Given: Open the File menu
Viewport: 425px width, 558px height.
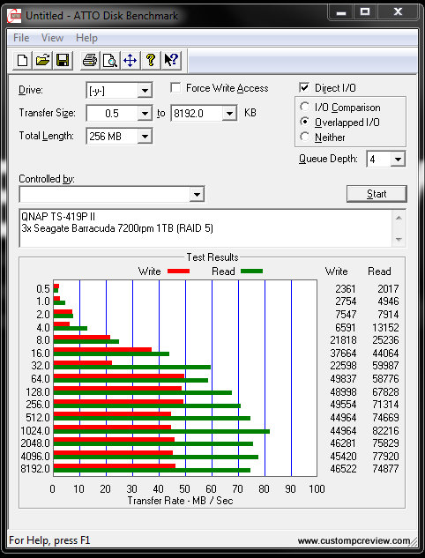Looking at the screenshot, I should point(21,38).
